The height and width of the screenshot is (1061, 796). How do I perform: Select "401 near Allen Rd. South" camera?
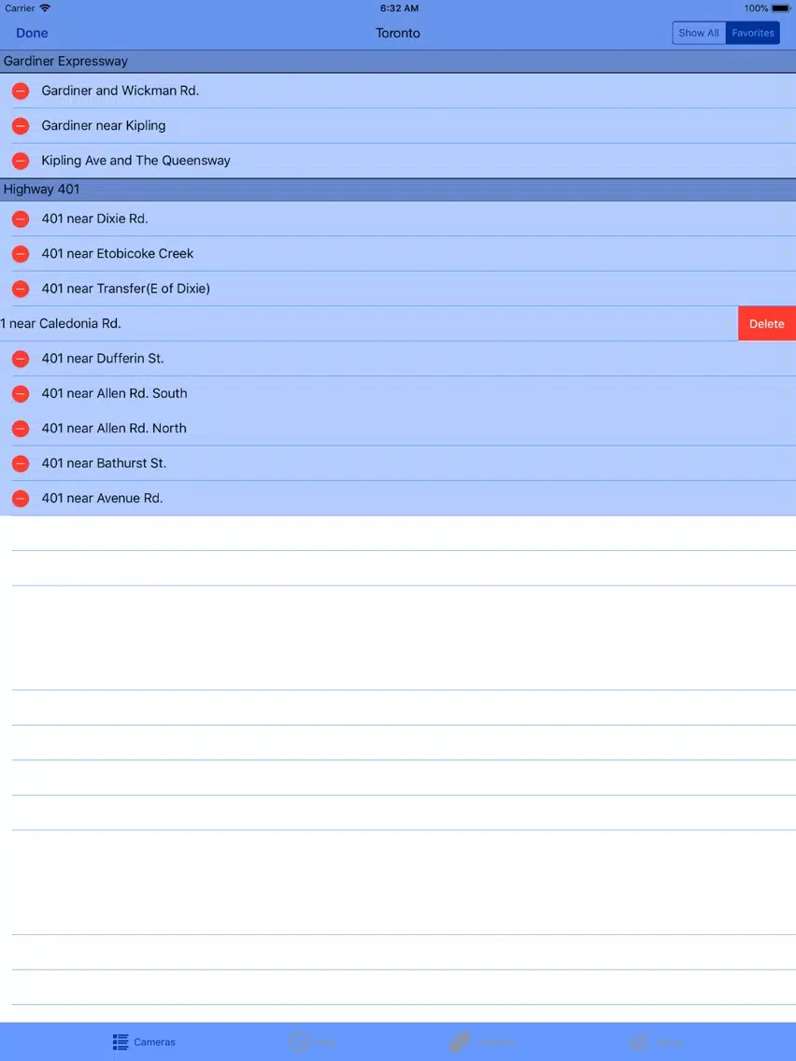pos(114,393)
